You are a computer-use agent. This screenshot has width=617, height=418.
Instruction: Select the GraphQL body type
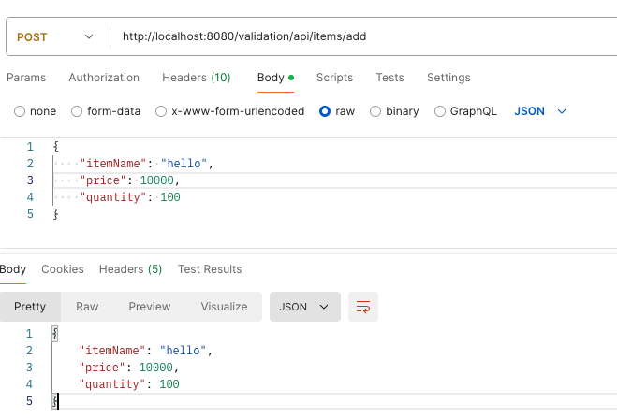[440, 111]
